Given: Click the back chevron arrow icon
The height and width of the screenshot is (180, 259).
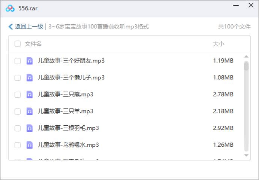Looking at the screenshot, I should [x=11, y=27].
